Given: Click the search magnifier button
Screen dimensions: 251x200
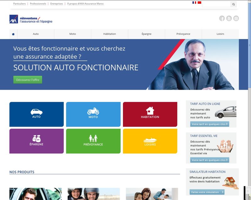Looking at the screenshot, I should (233, 4).
